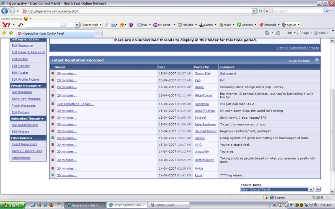This screenshot has width=335, height=209.
Task: Click the print icon in command bar
Action: [289, 33]
